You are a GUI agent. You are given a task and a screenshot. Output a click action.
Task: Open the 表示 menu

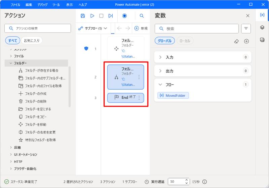click(70, 5)
